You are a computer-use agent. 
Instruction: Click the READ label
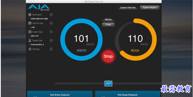coord(135,51)
